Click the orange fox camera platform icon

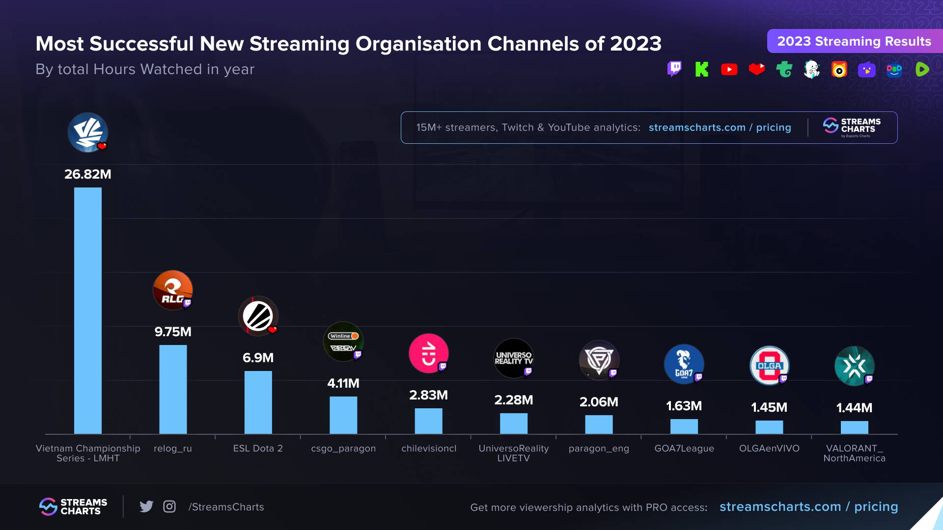tap(839, 69)
